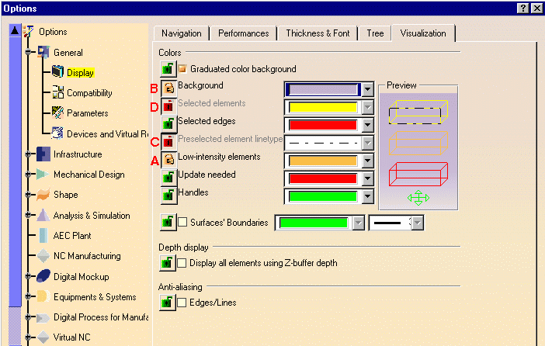Select Mechanical Design category in tree
Screen dimensions: 545x346
point(89,175)
